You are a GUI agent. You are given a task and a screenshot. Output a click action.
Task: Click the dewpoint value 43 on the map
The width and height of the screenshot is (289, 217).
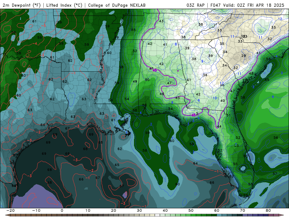[x=161, y=21]
